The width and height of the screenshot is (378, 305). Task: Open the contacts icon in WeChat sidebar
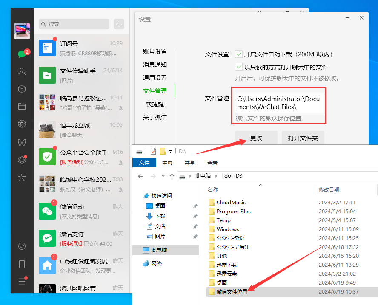click(22, 71)
